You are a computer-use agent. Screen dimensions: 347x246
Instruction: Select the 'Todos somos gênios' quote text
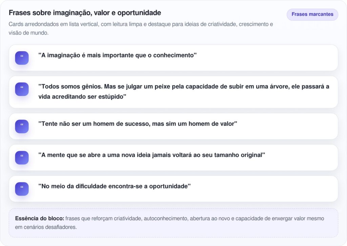(x=183, y=87)
